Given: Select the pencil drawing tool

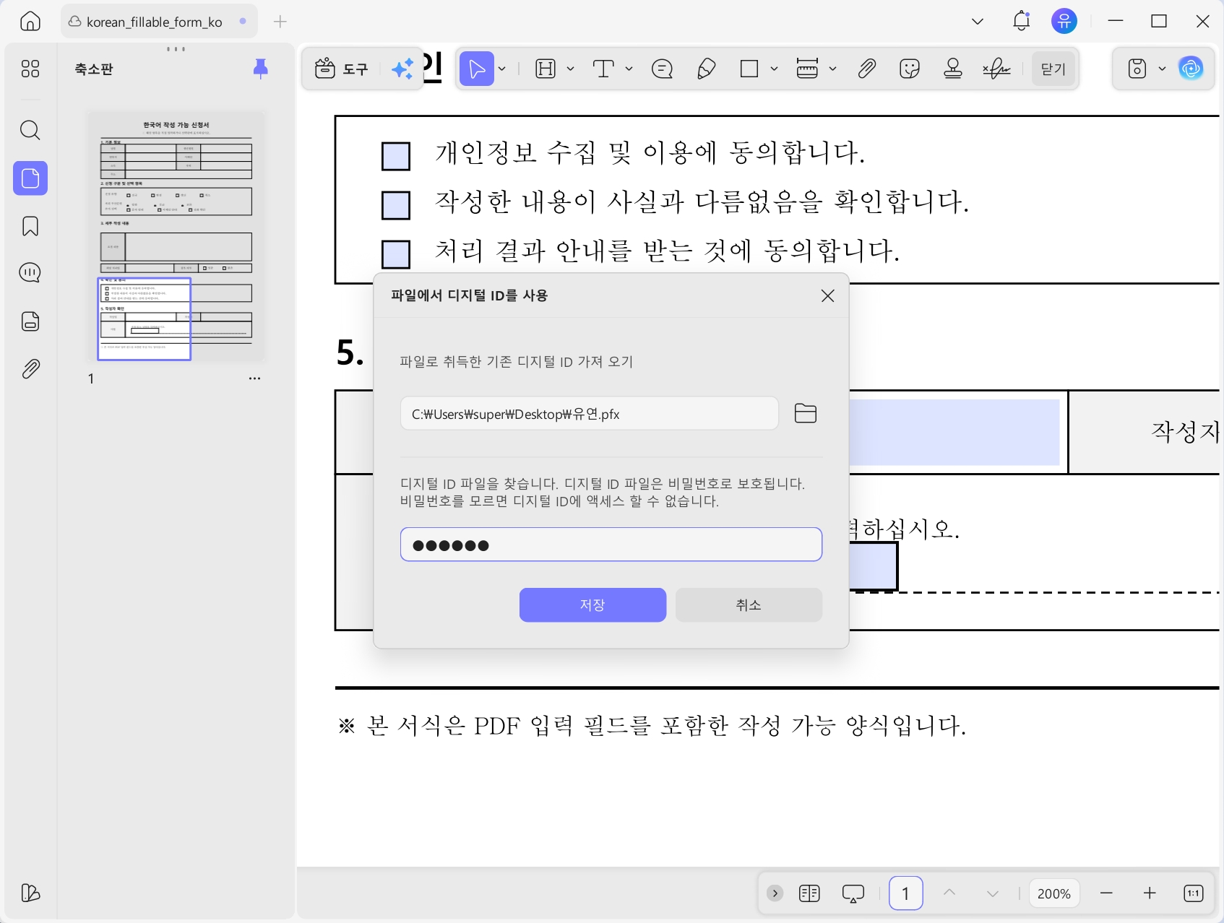Looking at the screenshot, I should coord(706,69).
